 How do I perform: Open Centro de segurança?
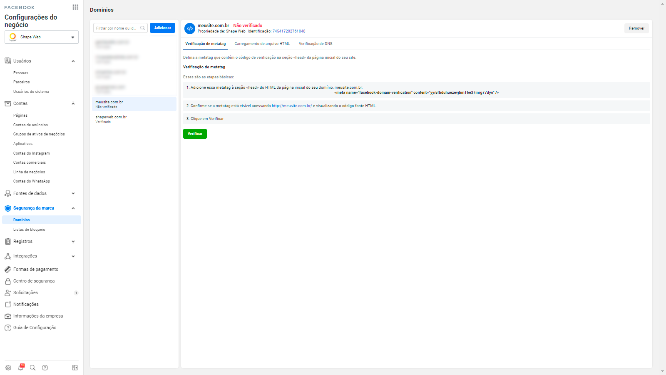[34, 281]
